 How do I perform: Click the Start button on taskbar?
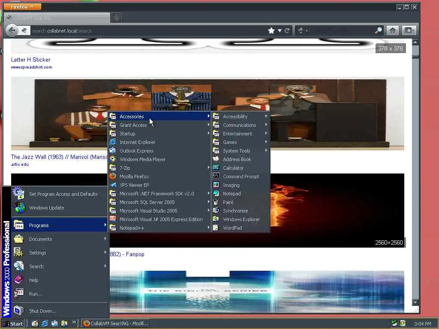(x=13, y=324)
